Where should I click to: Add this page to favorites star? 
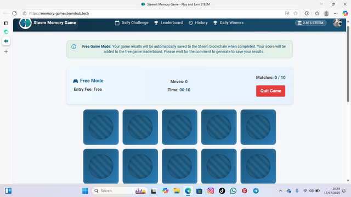[296, 13]
